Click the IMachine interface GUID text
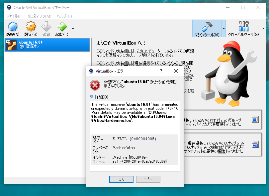Screen dimensions: 269x196 pos(139,159)
